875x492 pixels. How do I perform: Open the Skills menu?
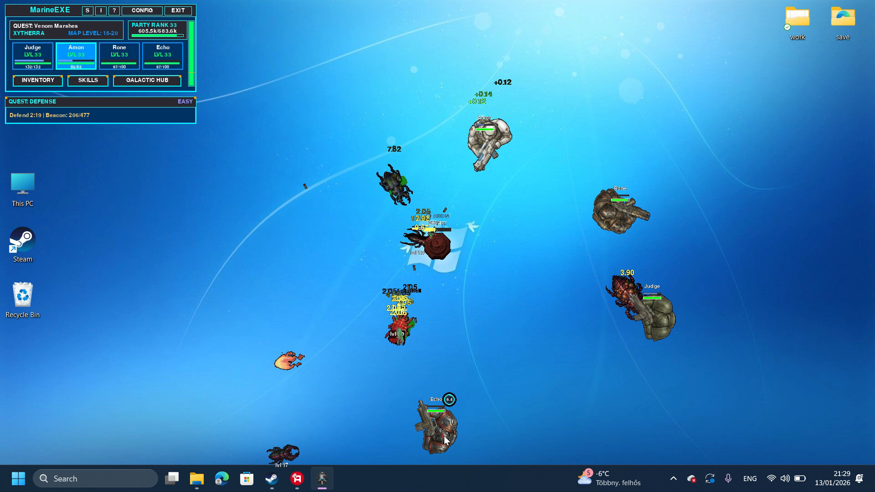point(87,81)
